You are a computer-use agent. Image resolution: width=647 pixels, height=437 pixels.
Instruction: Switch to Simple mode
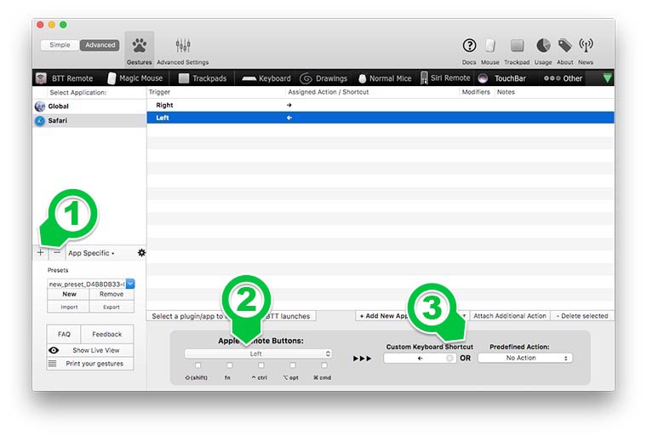(60, 45)
